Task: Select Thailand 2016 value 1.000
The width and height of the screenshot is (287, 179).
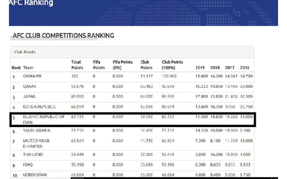Action: [245, 154]
